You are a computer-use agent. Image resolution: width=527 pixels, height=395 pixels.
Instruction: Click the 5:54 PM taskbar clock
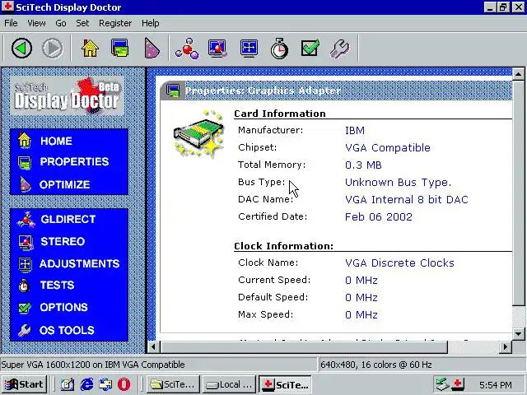coord(496,385)
